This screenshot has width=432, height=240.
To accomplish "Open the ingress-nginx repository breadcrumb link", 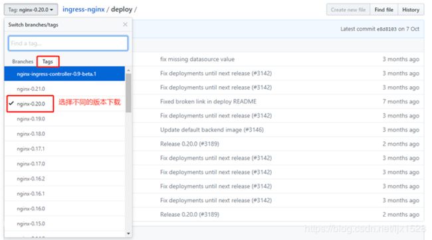I will pyautogui.click(x=84, y=9).
